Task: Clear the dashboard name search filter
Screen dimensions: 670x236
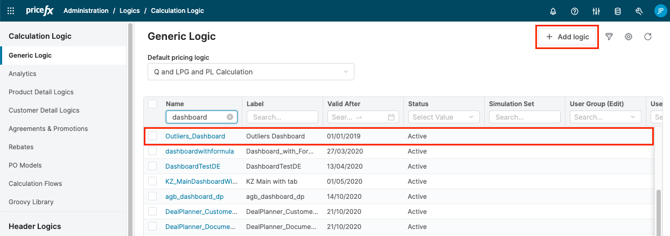Action: [x=230, y=117]
